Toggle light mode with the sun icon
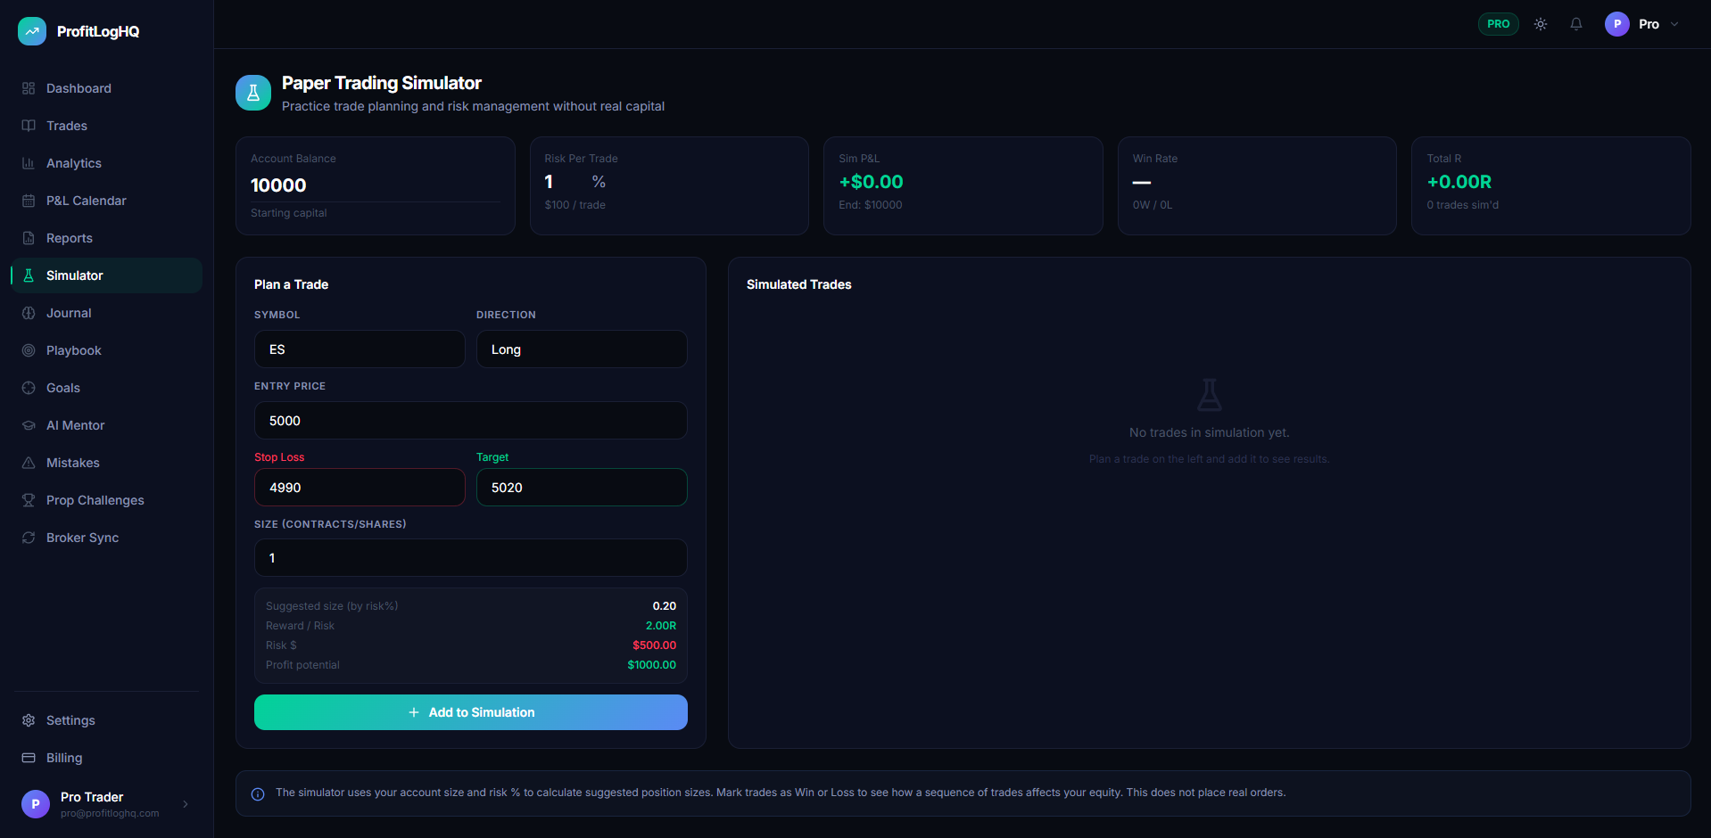This screenshot has width=1711, height=838. click(1540, 24)
